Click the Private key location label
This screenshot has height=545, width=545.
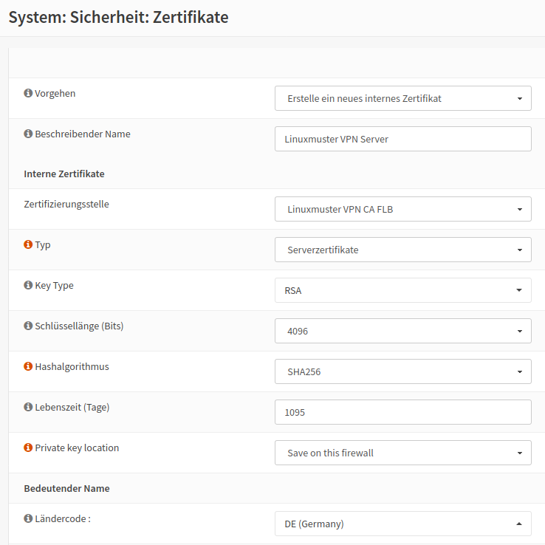coord(77,448)
